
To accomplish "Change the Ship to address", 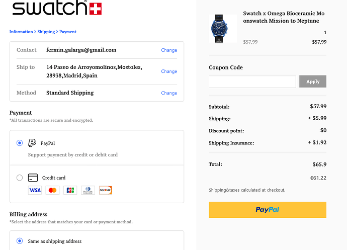I will coord(169,71).
